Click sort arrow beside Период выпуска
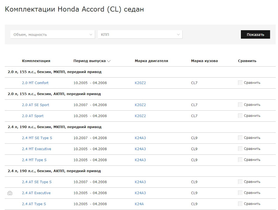This screenshot has height=210, width=278. pyautogui.click(x=109, y=61)
